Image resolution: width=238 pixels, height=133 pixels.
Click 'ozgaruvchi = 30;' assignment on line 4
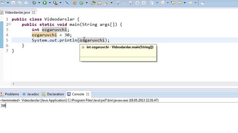[x=52, y=35]
